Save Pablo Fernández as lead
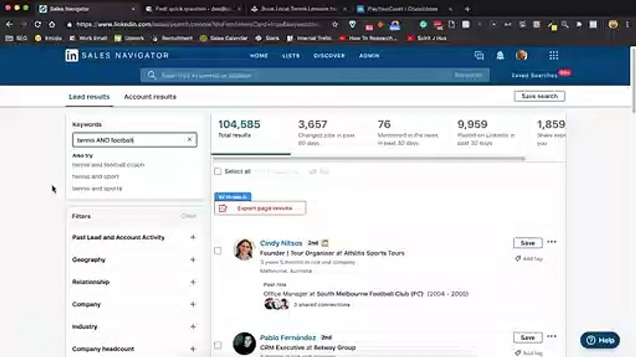Image resolution: width=636 pixels, height=357 pixels. coord(528,338)
